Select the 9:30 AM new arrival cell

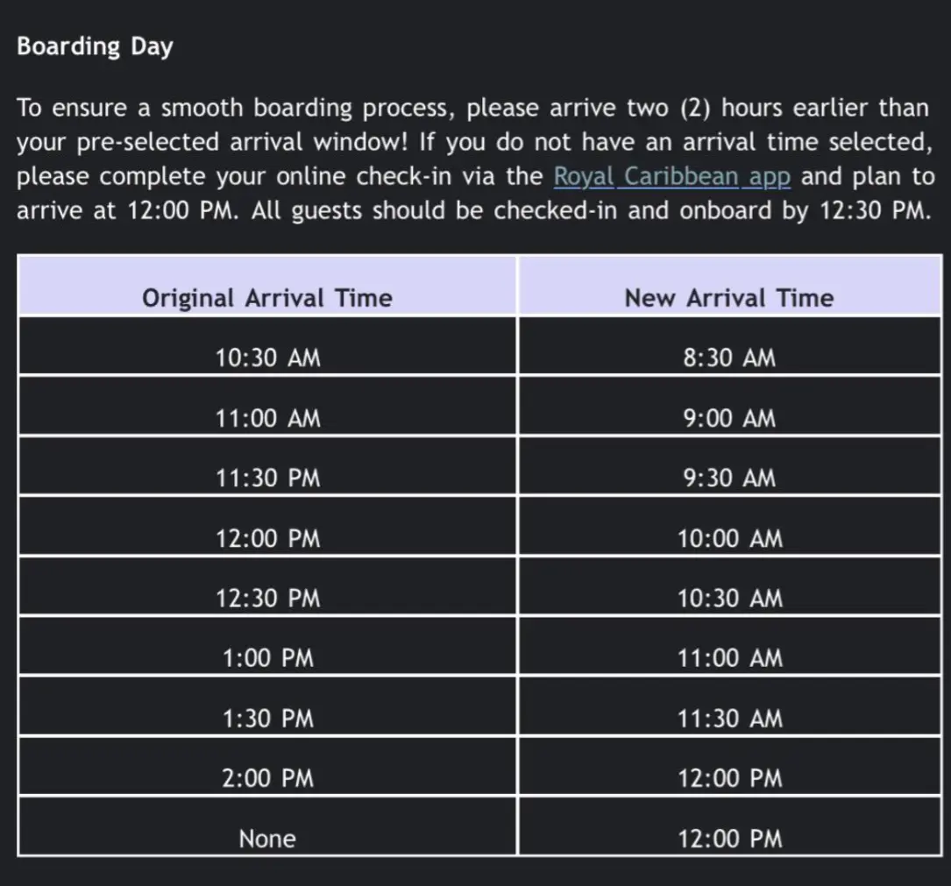click(728, 478)
